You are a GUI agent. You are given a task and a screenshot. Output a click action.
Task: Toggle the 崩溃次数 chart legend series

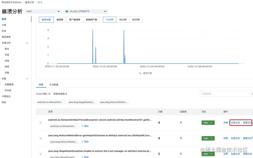tap(145, 73)
